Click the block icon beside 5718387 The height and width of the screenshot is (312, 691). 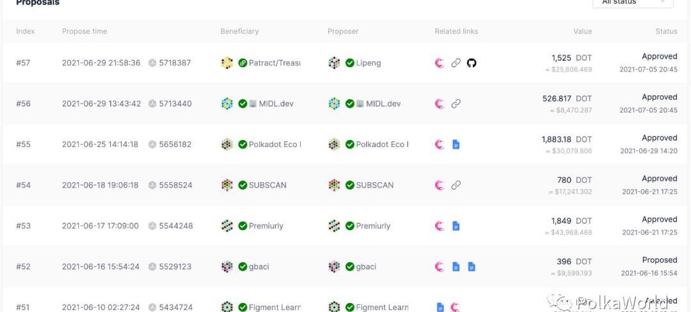[x=152, y=63]
